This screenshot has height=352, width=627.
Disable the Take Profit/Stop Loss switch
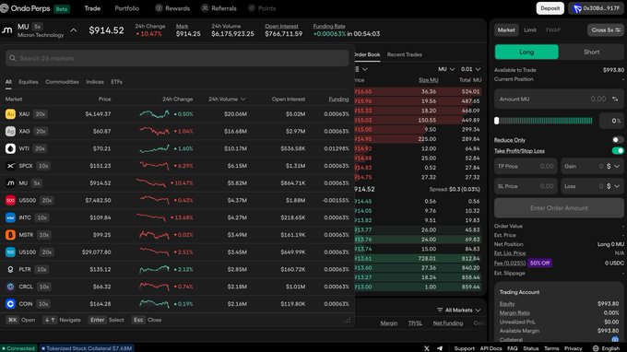click(x=618, y=150)
